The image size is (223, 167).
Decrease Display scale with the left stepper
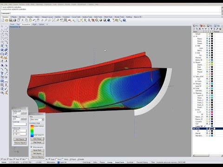22,113
